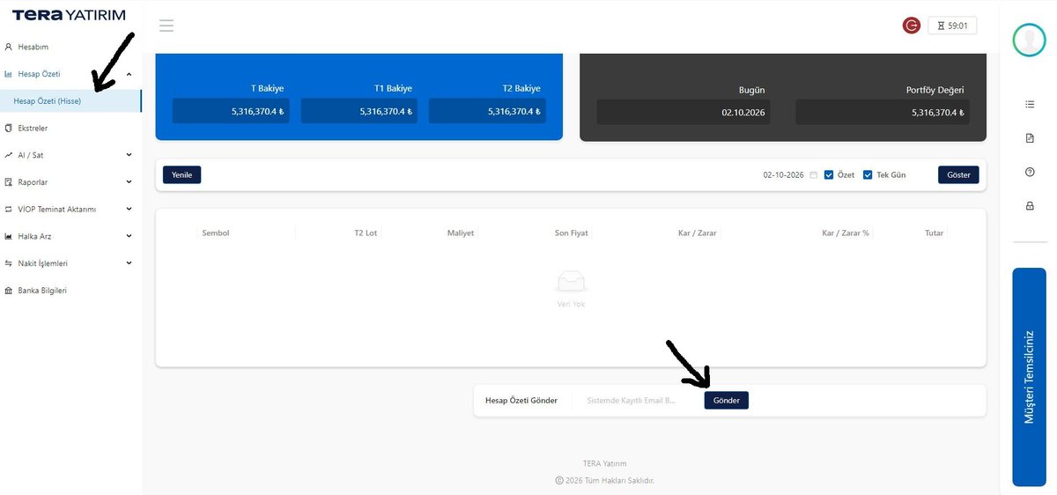The image size is (1057, 495).
Task: Click the Hesap Özeti Gönder label
Action: pos(521,401)
